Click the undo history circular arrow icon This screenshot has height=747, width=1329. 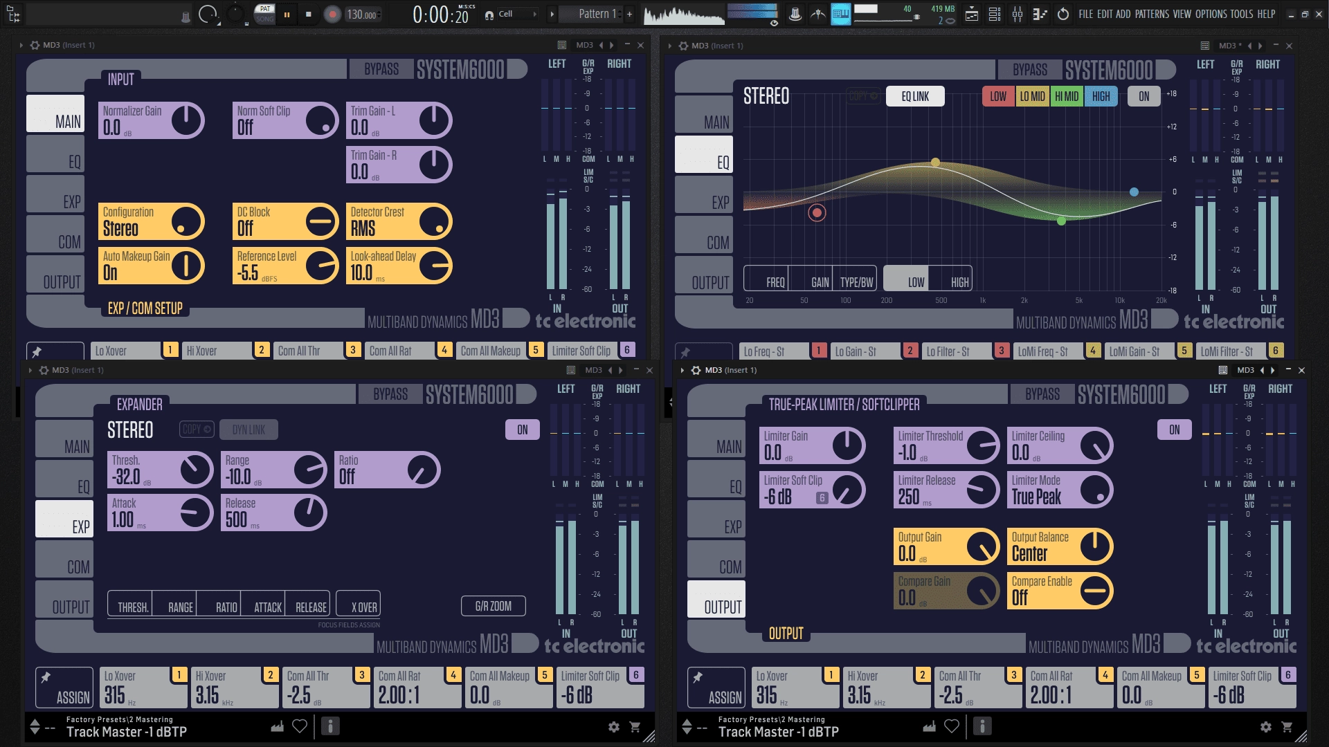pyautogui.click(x=1063, y=14)
